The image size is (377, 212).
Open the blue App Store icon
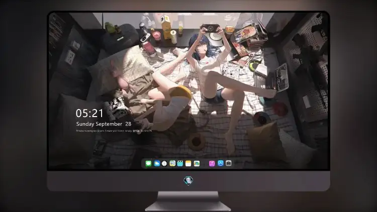coord(221,163)
